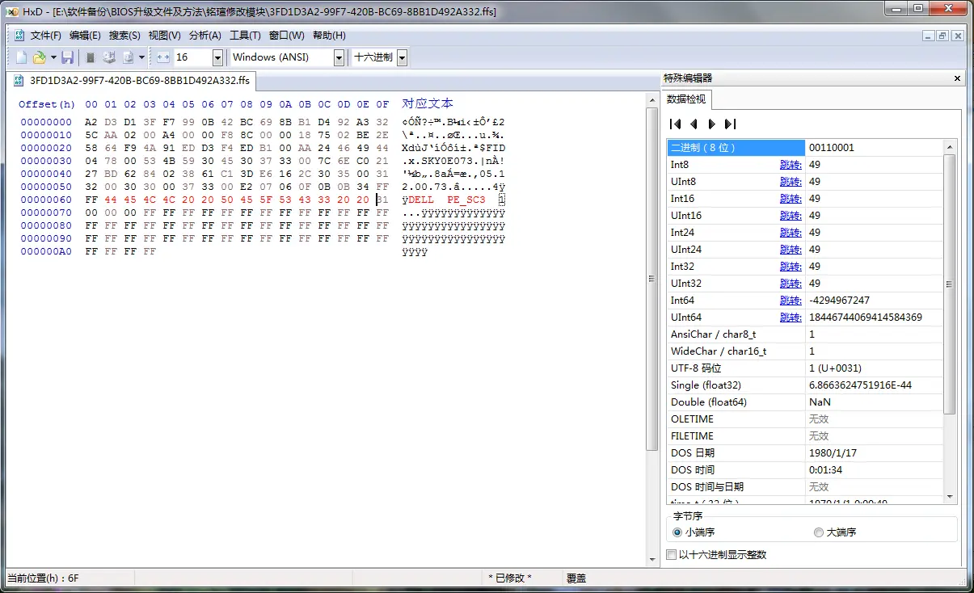Create a new file with toolbar icon
The width and height of the screenshot is (974, 593).
22,57
